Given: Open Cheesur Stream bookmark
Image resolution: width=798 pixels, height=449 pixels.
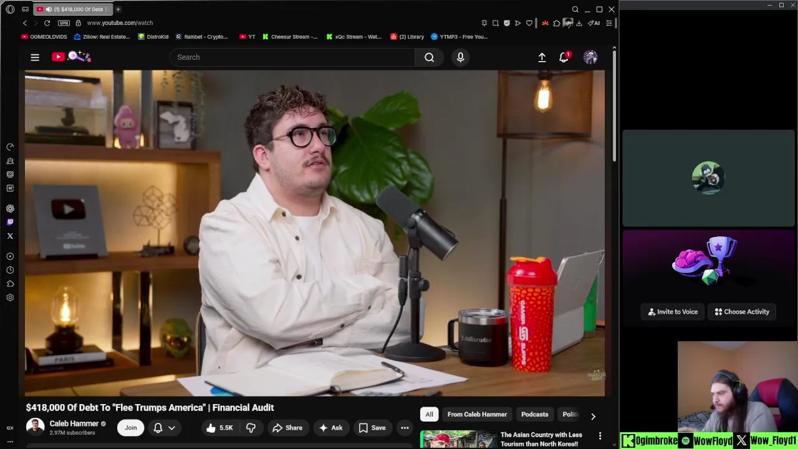Looking at the screenshot, I should pyautogui.click(x=290, y=37).
